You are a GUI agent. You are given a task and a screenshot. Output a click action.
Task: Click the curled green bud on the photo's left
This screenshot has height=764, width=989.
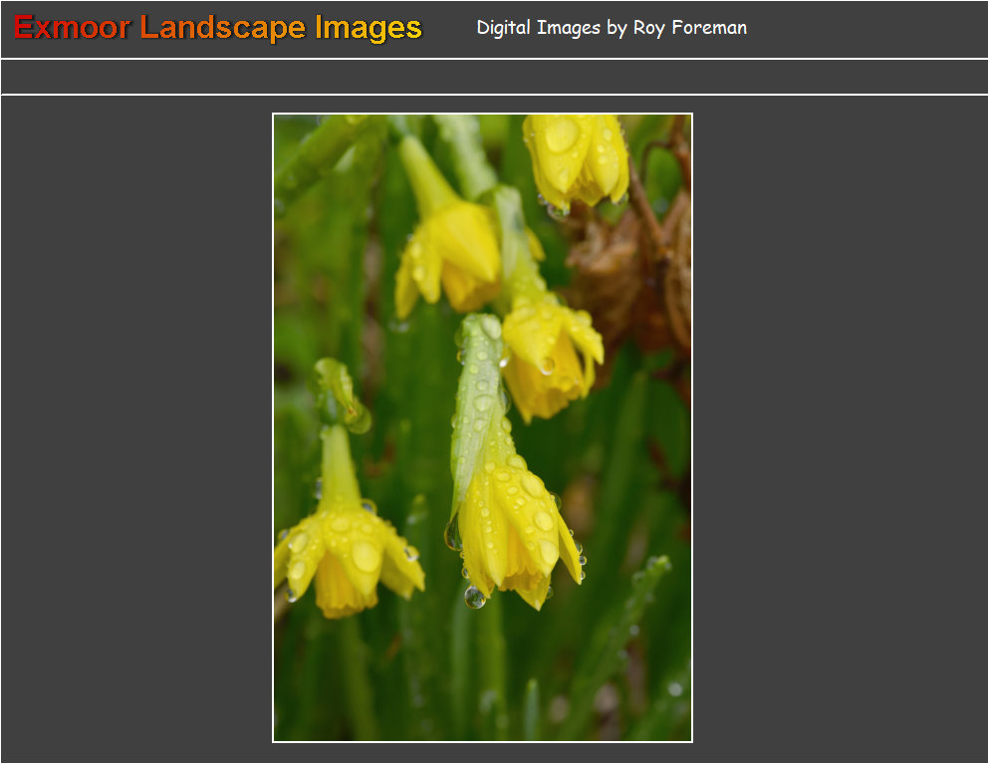[339, 391]
